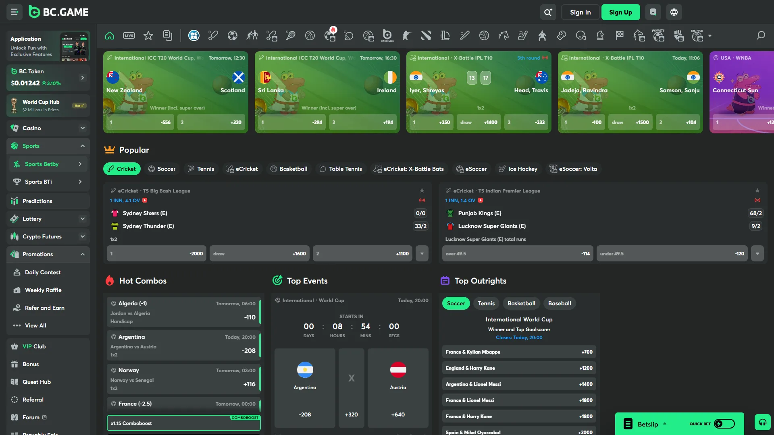774x435 pixels.
Task: Select the Counter-Strike soldier icon
Action: pos(406,35)
